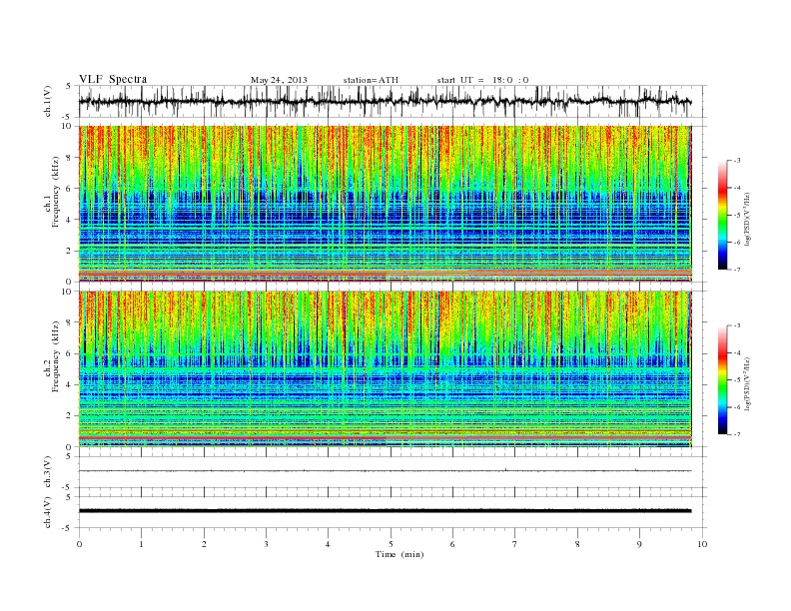
Task: Click the ch.4 thick black voltage trace
Action: coord(385,511)
